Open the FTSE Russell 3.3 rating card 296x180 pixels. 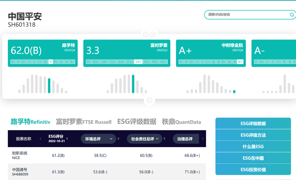(x=127, y=53)
